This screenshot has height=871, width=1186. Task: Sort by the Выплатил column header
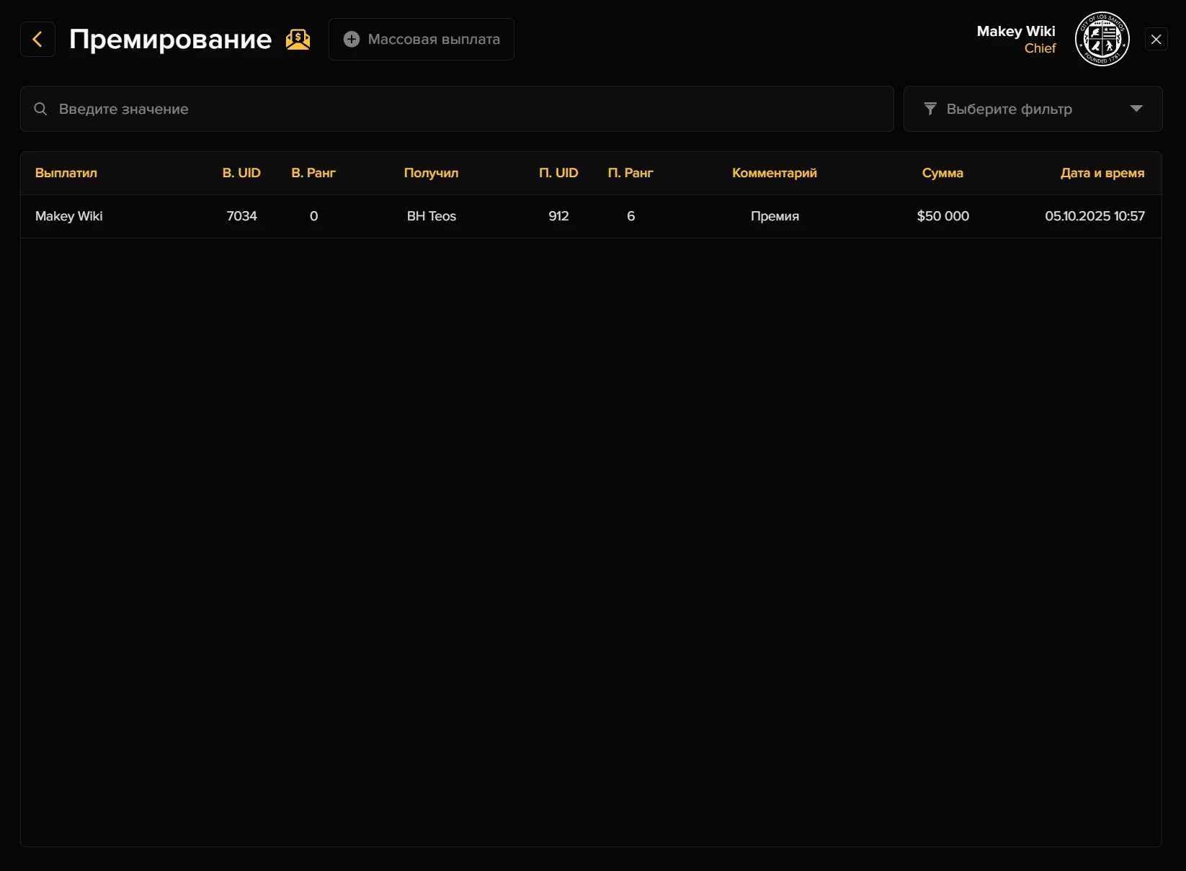tap(66, 173)
